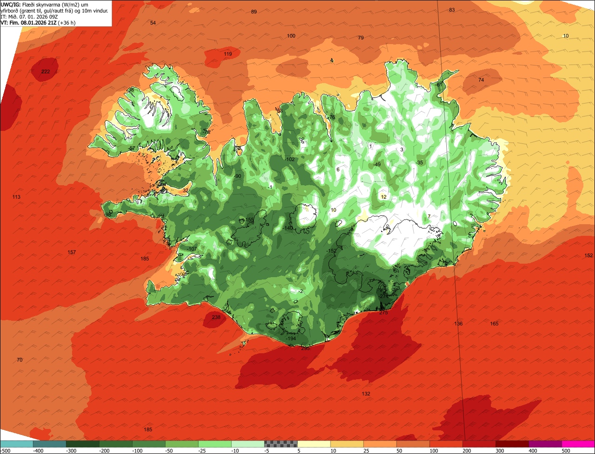Image resolution: width=595 pixels, height=454 pixels.
Task: Select the -200 to -100 green legend swatch
Action: (116, 444)
